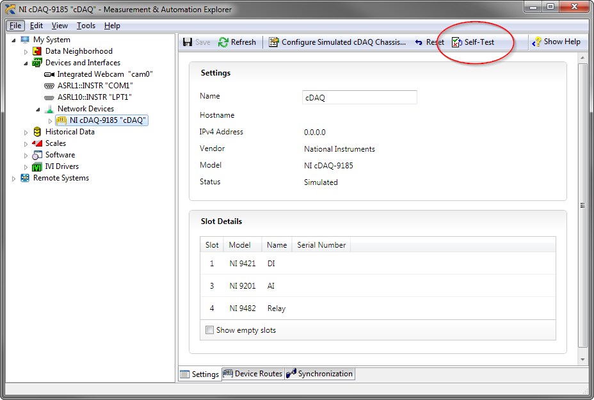Switch to the Synchronization tab

(x=320, y=374)
